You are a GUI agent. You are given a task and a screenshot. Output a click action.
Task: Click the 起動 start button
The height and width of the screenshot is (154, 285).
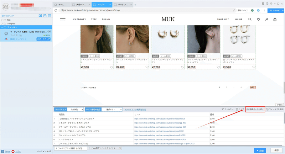tap(260, 150)
